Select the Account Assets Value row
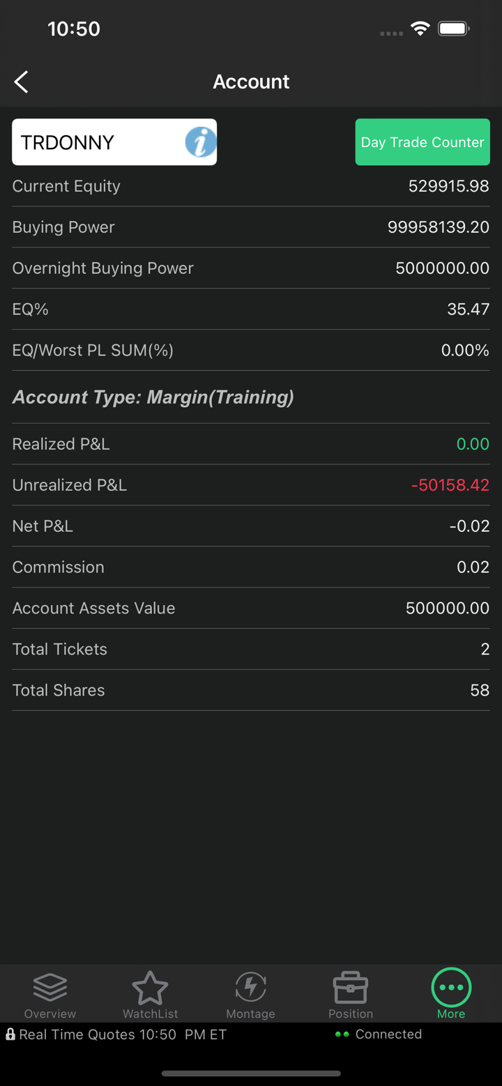The width and height of the screenshot is (502, 1086). click(251, 608)
